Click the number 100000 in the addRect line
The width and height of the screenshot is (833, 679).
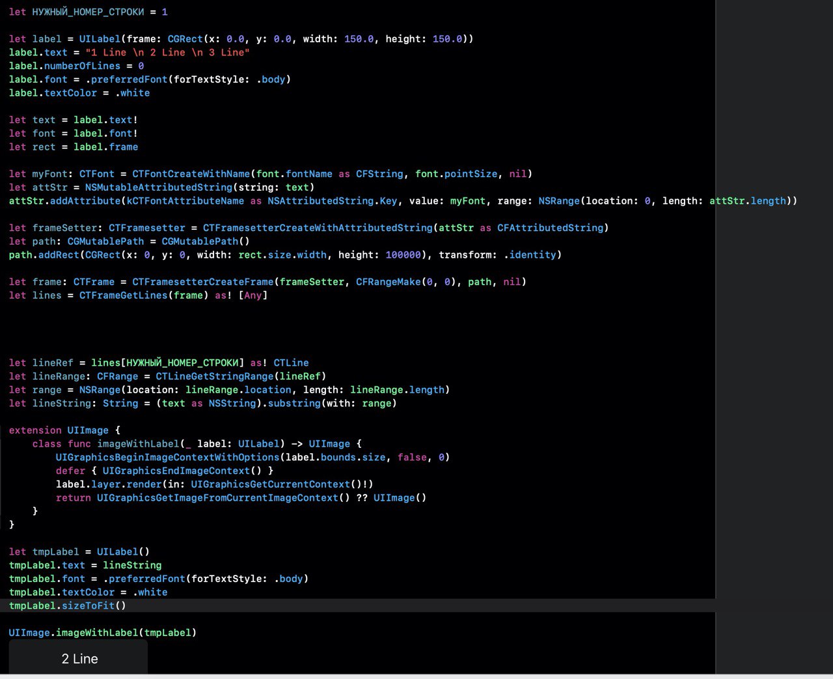[x=403, y=255]
